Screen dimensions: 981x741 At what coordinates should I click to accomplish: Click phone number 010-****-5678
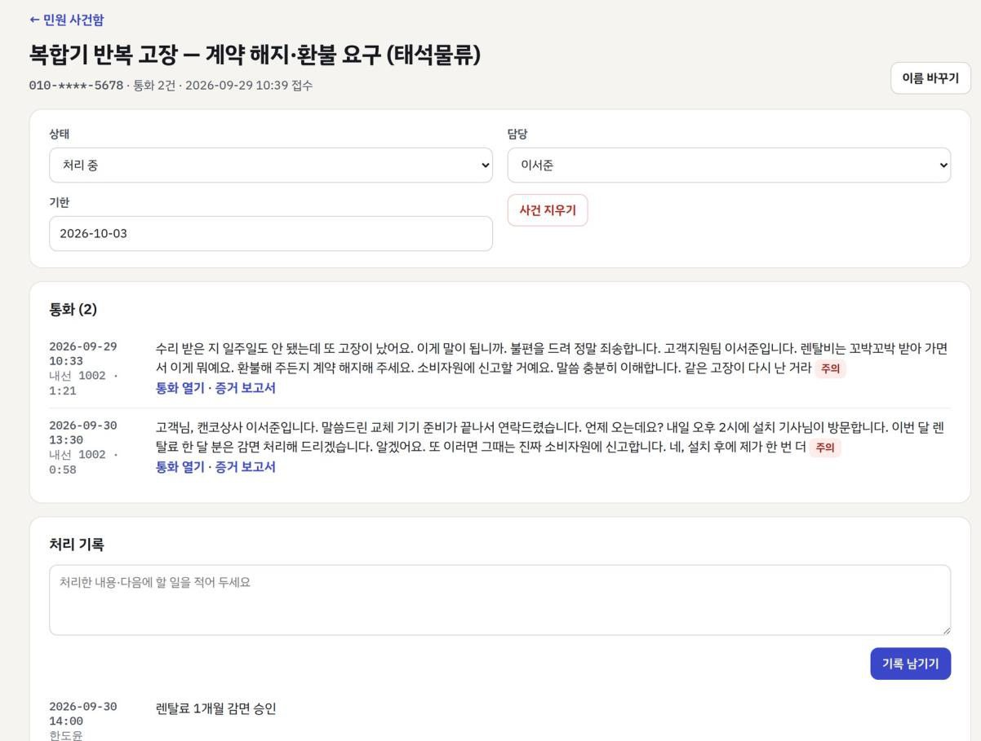click(76, 86)
